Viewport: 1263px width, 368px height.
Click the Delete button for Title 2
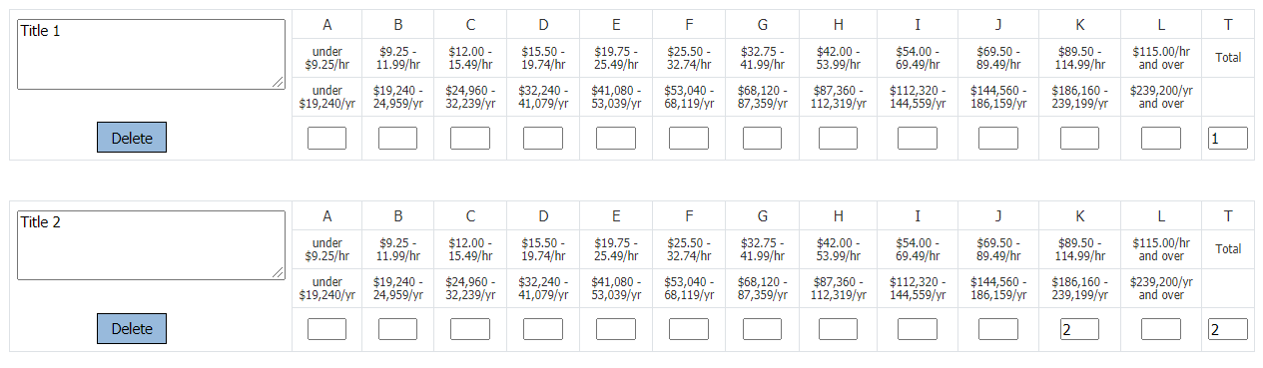tap(132, 328)
